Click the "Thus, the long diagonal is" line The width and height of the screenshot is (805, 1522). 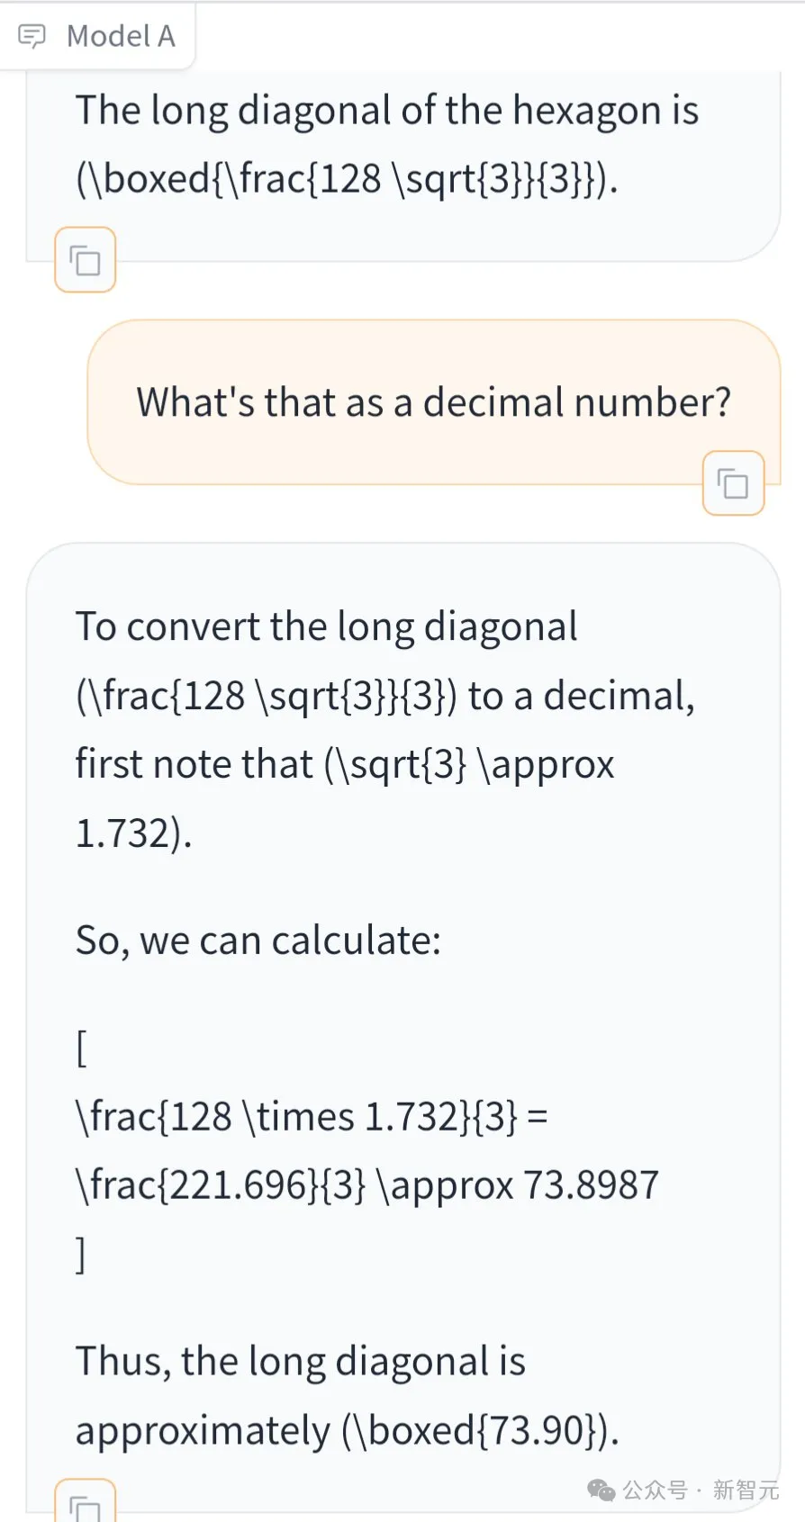(301, 1363)
